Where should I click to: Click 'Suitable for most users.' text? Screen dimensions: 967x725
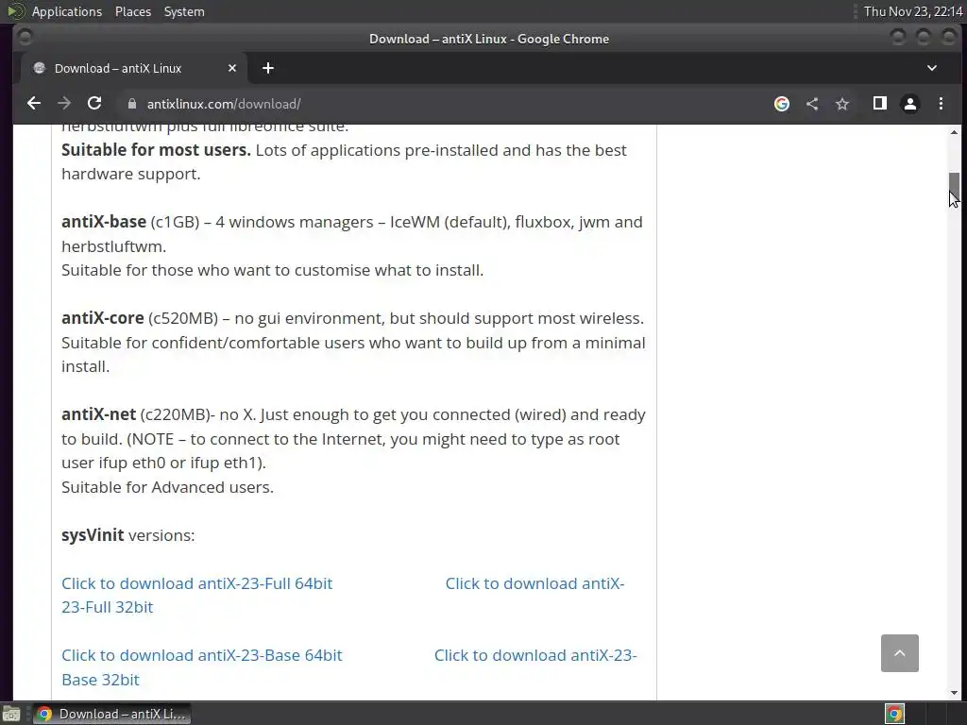[x=156, y=150]
